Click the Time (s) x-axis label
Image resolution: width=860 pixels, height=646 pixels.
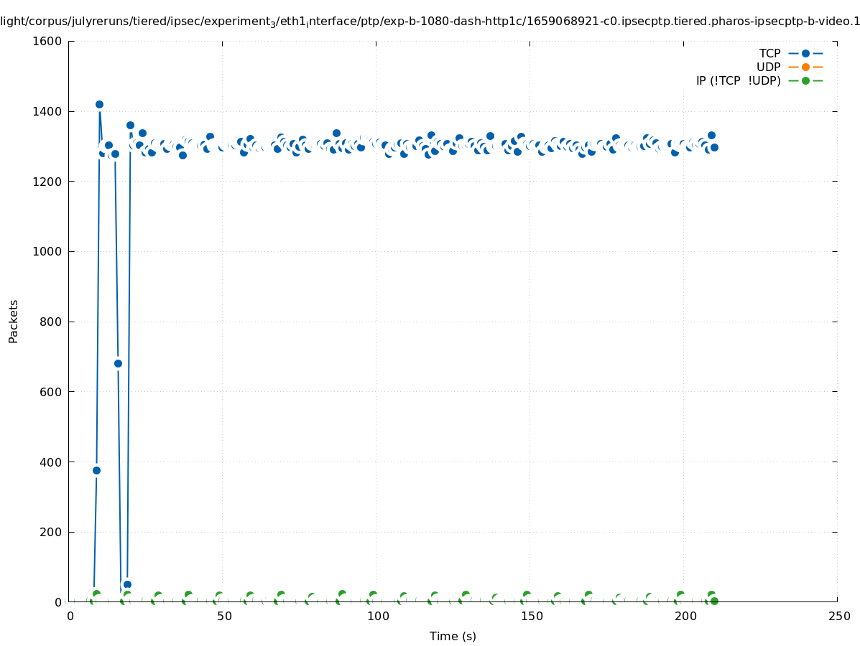click(453, 636)
